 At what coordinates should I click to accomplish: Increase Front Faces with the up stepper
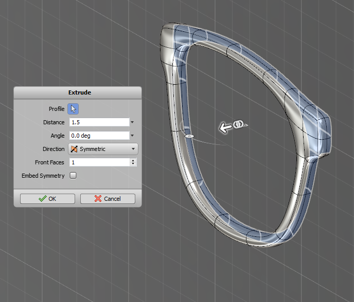133,160
